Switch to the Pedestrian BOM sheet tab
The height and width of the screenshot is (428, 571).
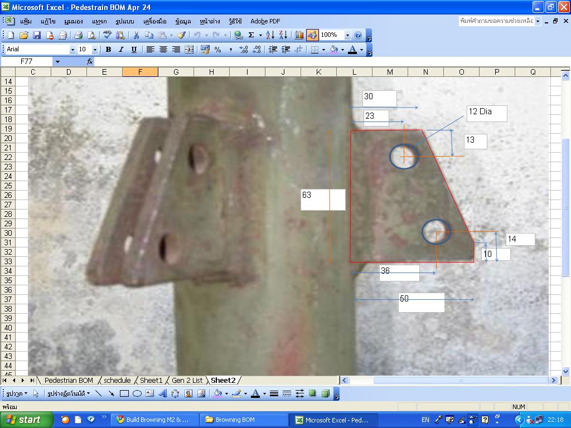[x=69, y=380]
